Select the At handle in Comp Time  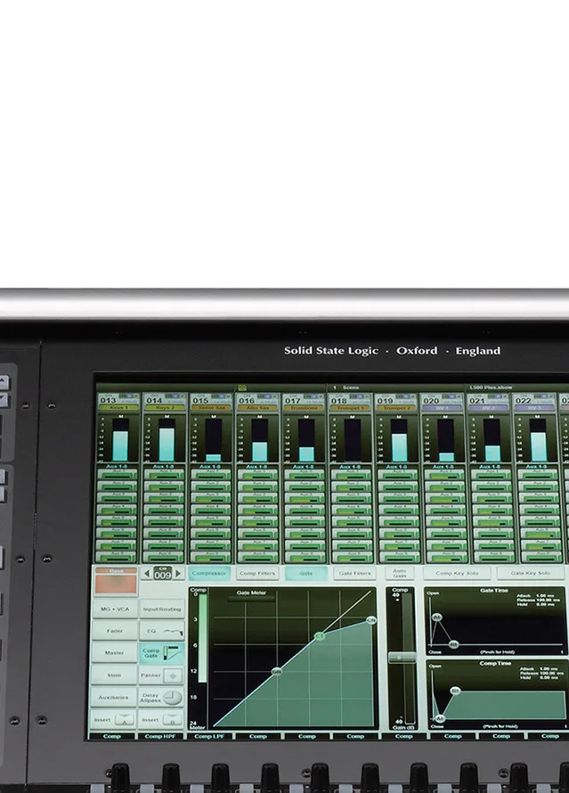pyautogui.click(x=440, y=718)
